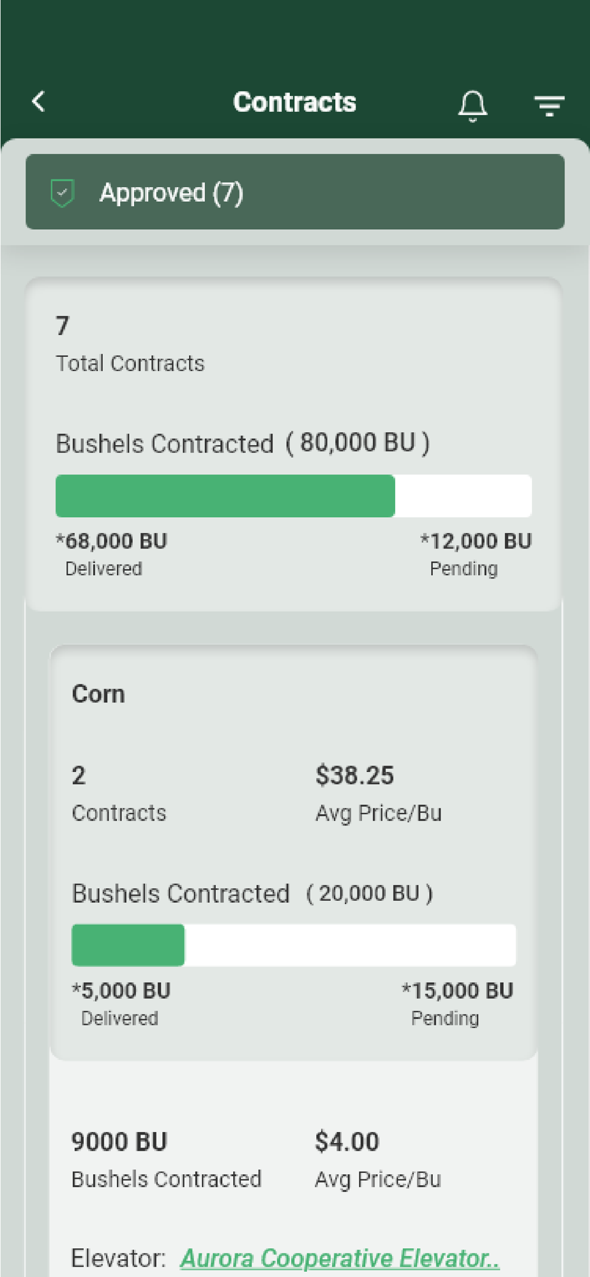Tap 12,000 BU Pending label
The height and width of the screenshot is (1277, 590).
(x=475, y=554)
